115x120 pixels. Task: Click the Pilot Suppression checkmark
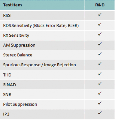(x=100, y=103)
